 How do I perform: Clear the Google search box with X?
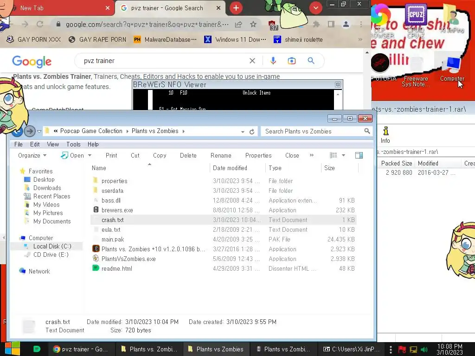[x=252, y=61]
